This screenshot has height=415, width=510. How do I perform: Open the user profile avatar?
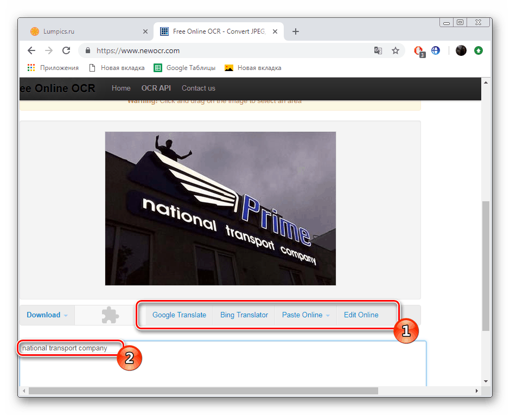click(461, 50)
